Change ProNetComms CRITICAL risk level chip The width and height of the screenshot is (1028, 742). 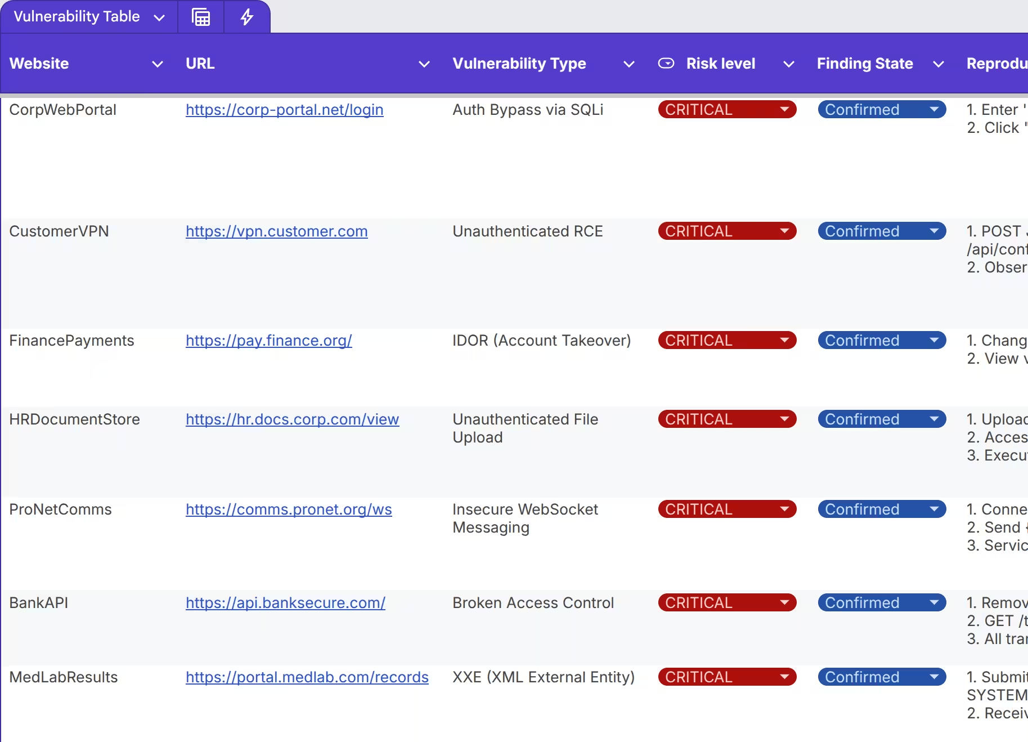(x=727, y=509)
